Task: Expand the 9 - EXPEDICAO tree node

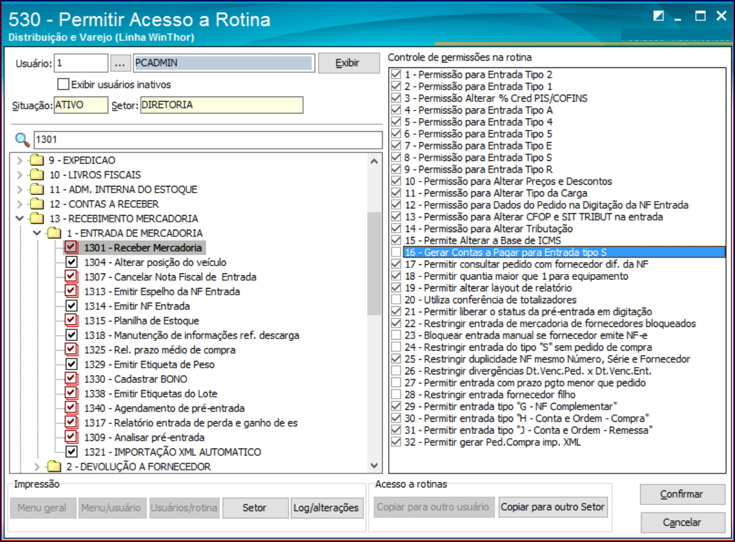Action: 20,160
